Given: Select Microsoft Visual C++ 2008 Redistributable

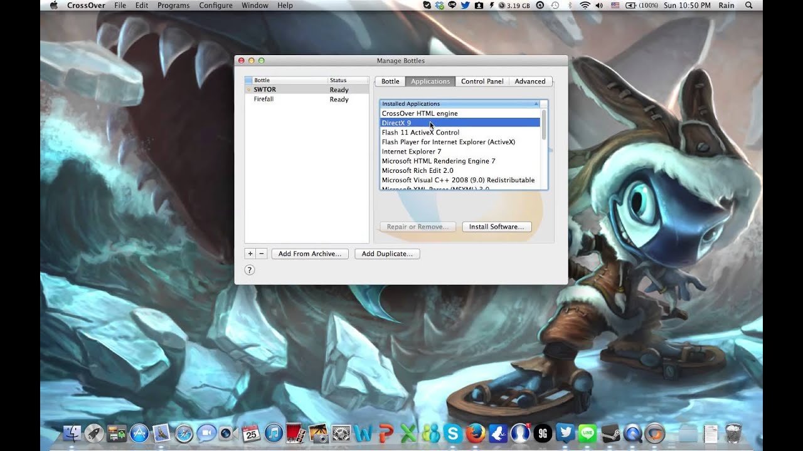Looking at the screenshot, I should (x=460, y=180).
